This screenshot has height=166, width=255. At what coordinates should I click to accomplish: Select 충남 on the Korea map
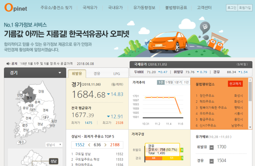(x=25, y=108)
